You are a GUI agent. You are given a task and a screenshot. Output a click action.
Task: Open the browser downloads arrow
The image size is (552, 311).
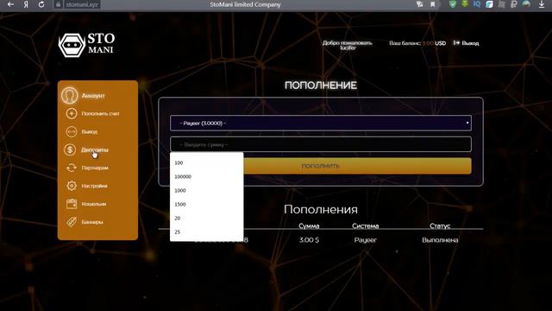point(542,4)
